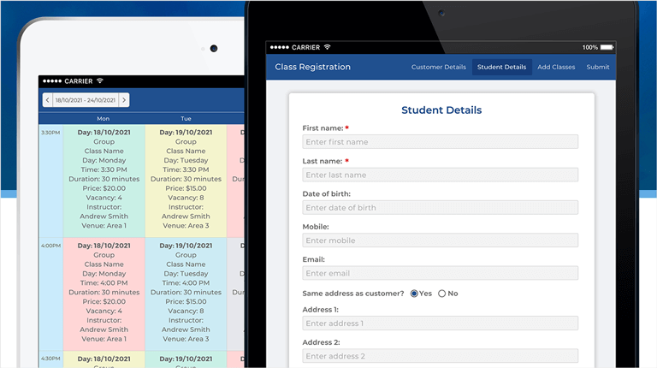This screenshot has height=368, width=657.
Task: Click the next week arrow button
Action: point(124,100)
